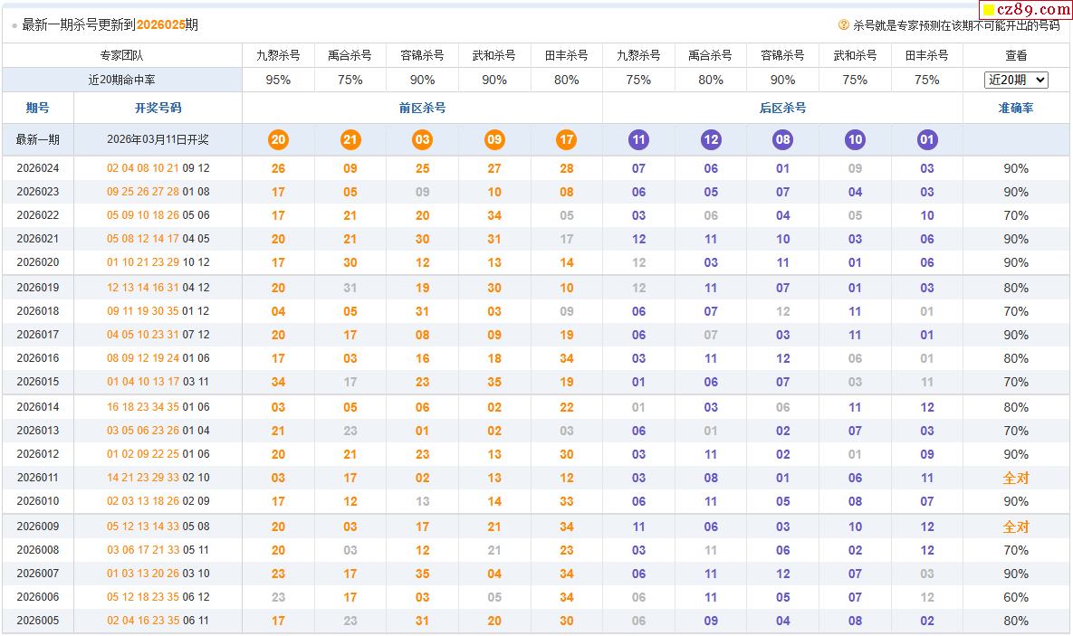Open the cz89.com site logo
1073x636 pixels.
[1027, 10]
